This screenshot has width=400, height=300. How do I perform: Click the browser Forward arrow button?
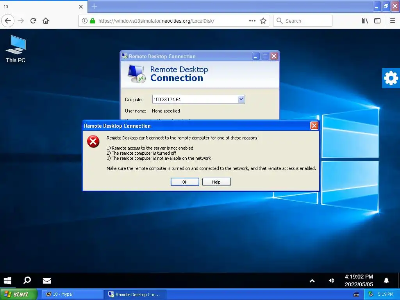coord(21,21)
